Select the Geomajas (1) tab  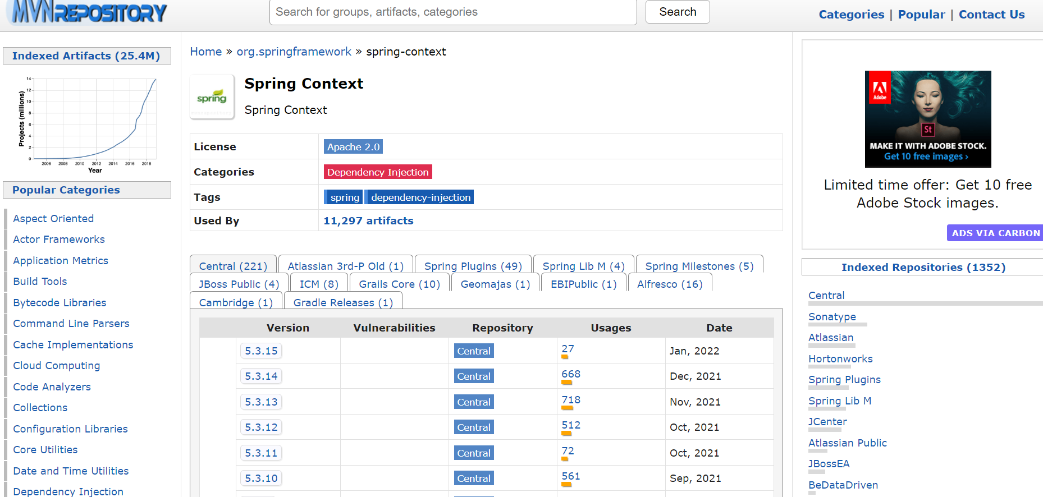coord(496,284)
